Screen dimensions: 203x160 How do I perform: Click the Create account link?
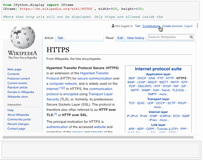tap(172, 26)
